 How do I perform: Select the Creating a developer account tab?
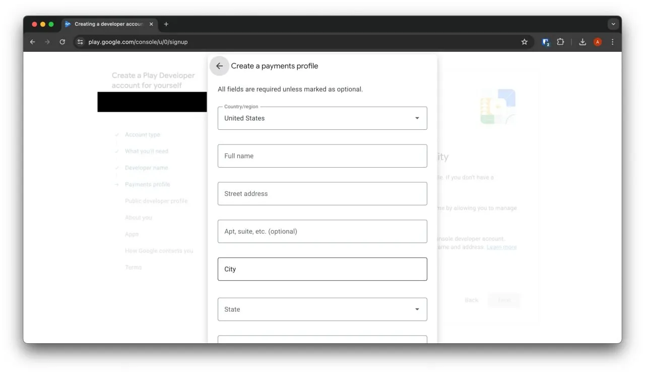tap(109, 24)
